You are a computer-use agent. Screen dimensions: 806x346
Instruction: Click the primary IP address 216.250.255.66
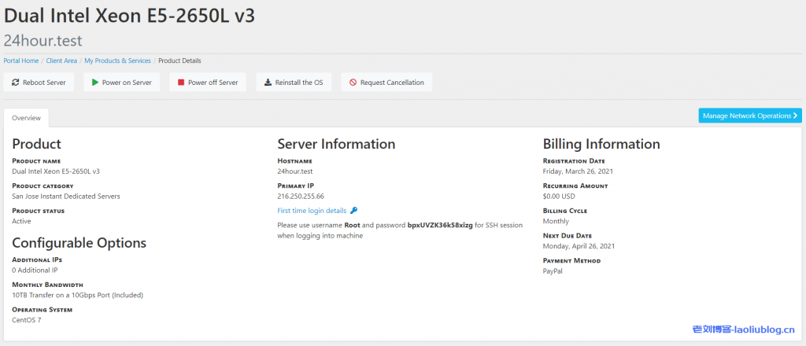click(x=301, y=196)
